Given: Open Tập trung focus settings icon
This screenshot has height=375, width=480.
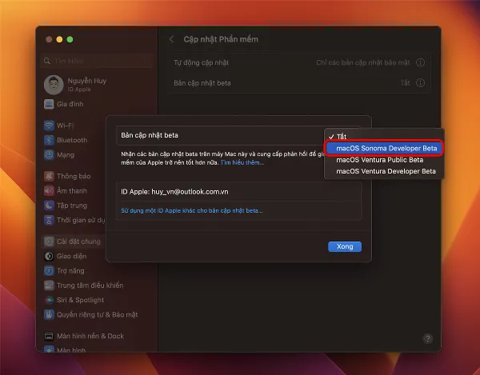Looking at the screenshot, I should click(x=49, y=205).
